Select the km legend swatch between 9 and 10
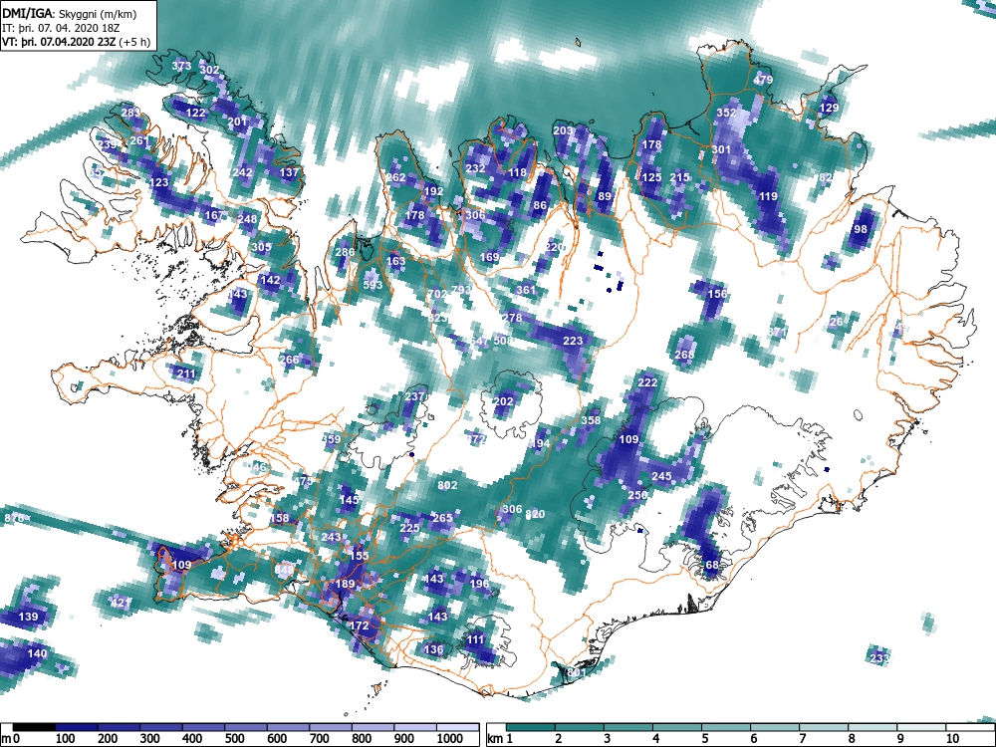The width and height of the screenshot is (996, 747). click(x=921, y=727)
